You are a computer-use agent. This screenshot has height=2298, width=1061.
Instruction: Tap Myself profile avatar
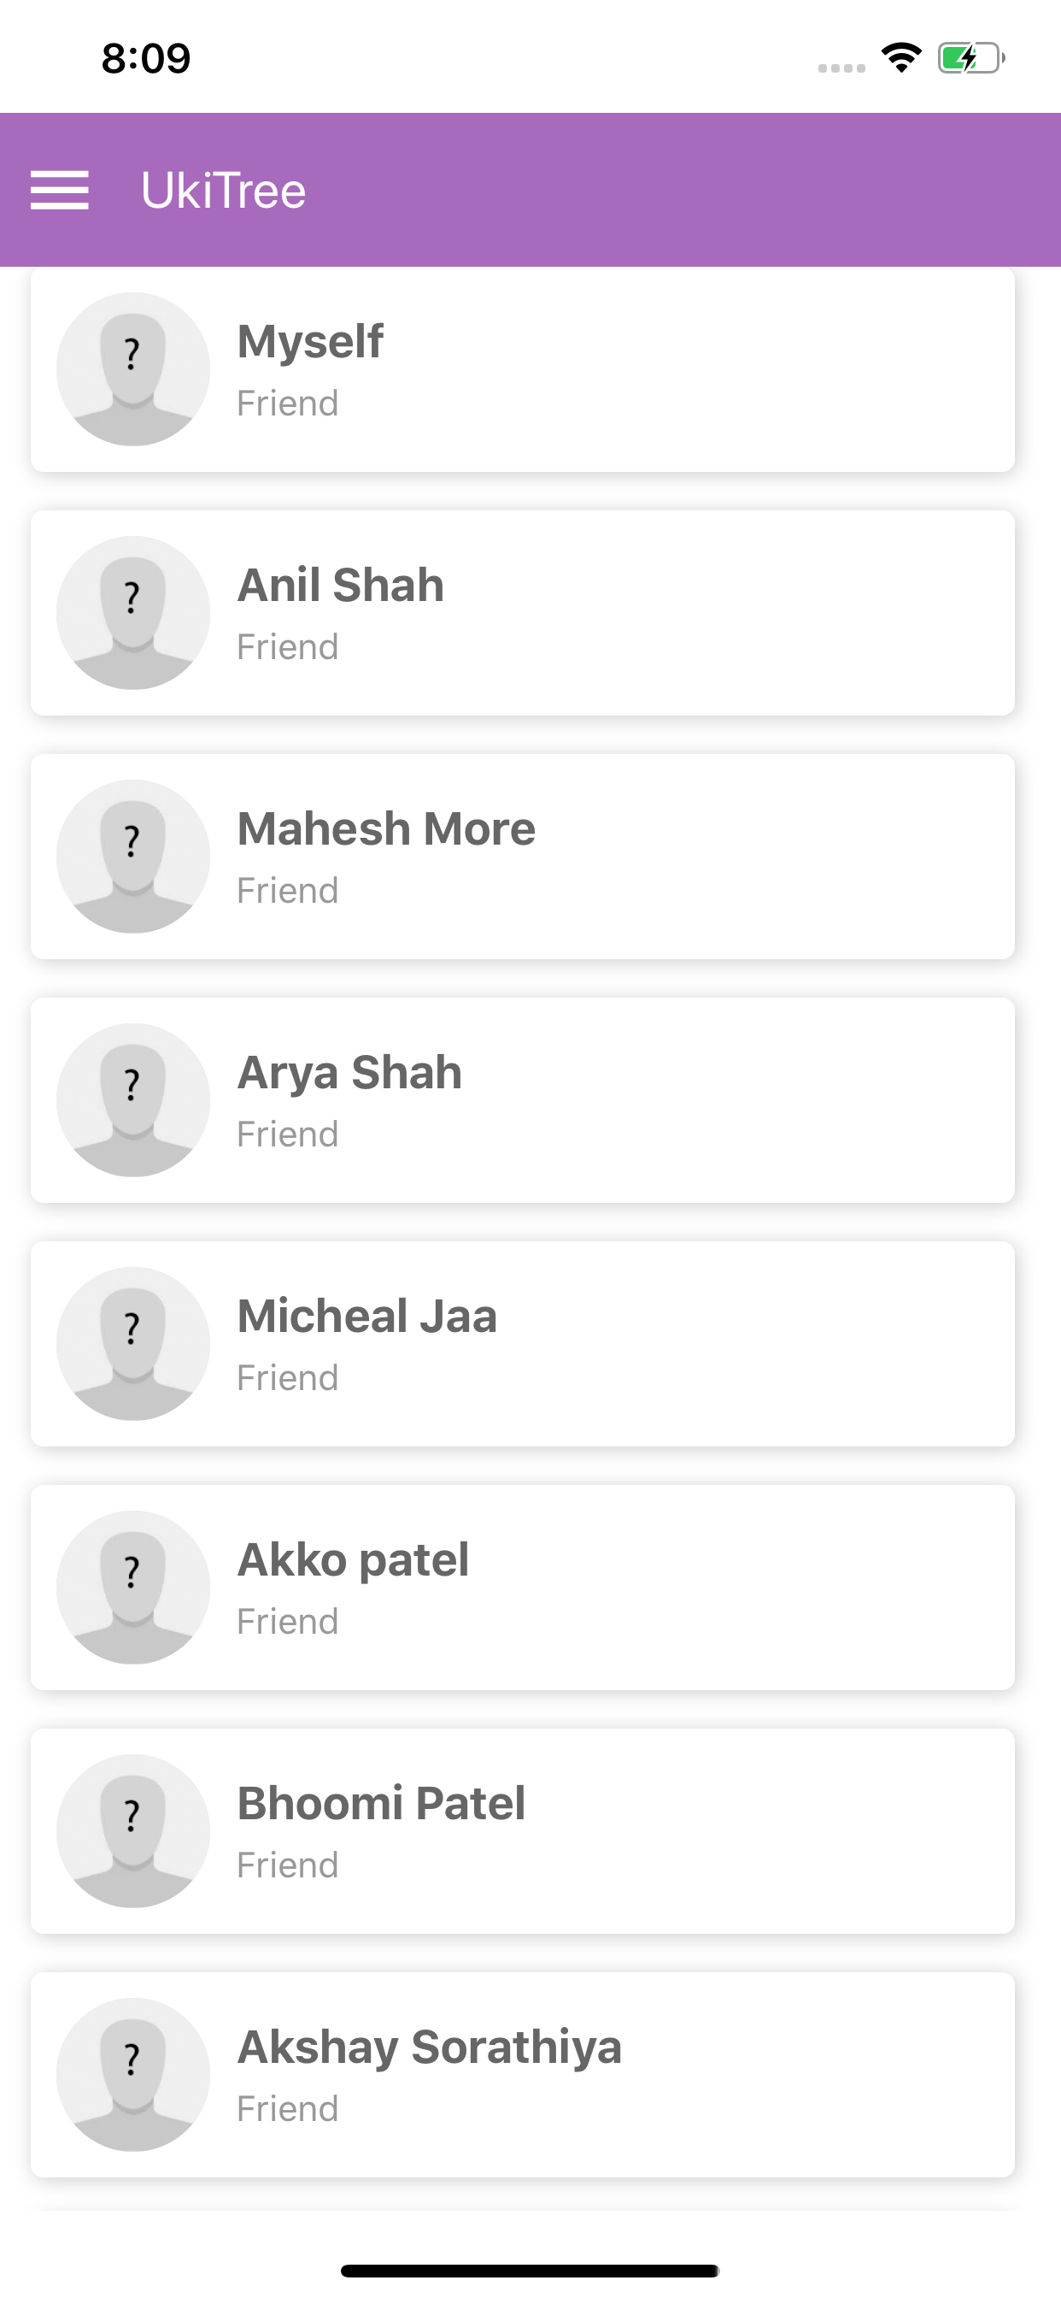[133, 369]
